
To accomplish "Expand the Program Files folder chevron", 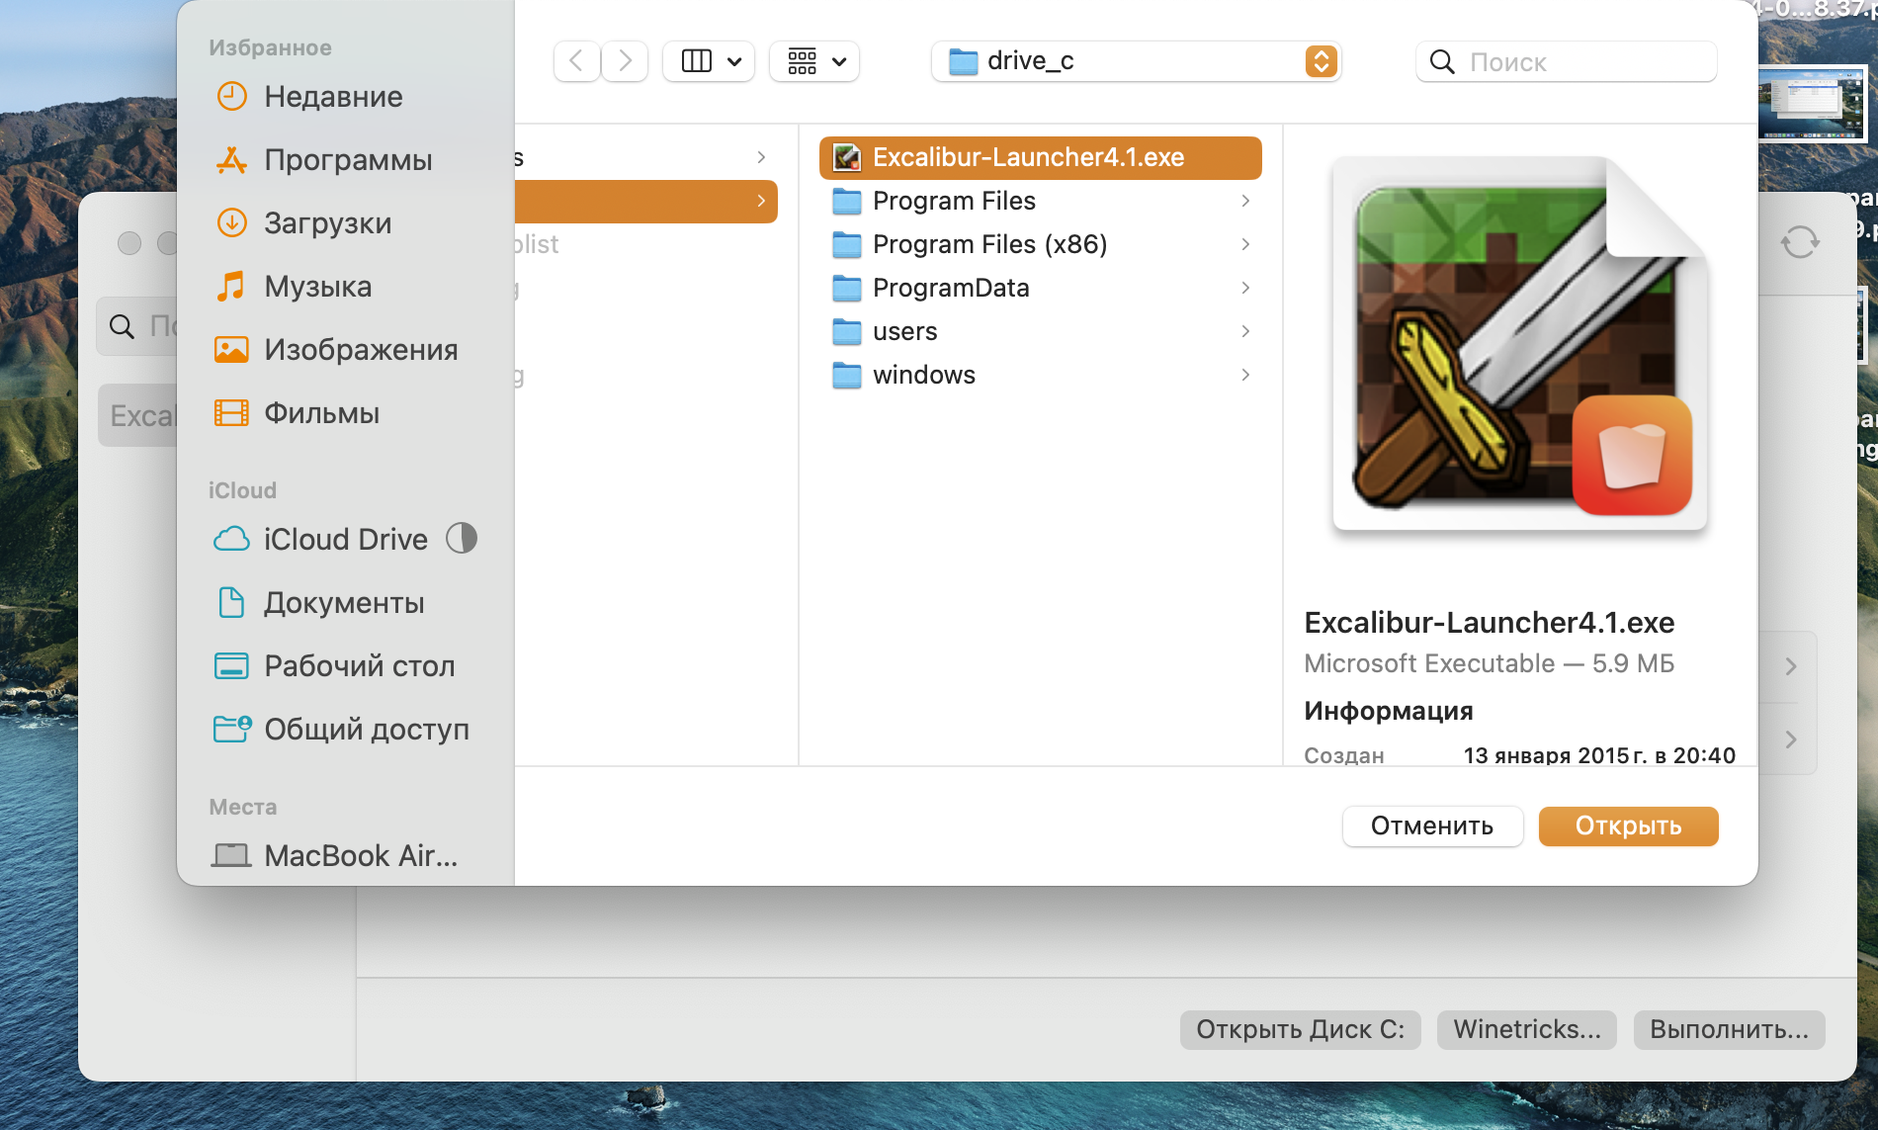I will point(1245,202).
